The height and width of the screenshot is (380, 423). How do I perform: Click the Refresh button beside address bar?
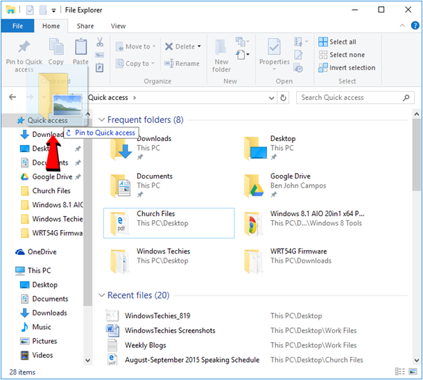click(x=283, y=97)
